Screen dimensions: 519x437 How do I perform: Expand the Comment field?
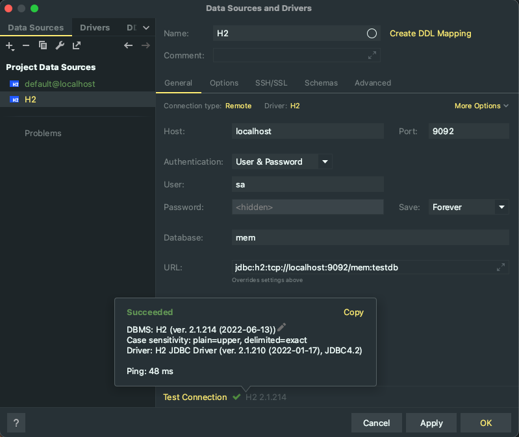(x=372, y=56)
